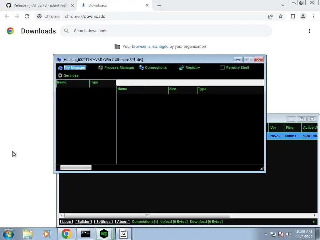Click the resize grip of hacked window
Image resolution: width=320 pixels, height=240 pixels.
(x=262, y=168)
